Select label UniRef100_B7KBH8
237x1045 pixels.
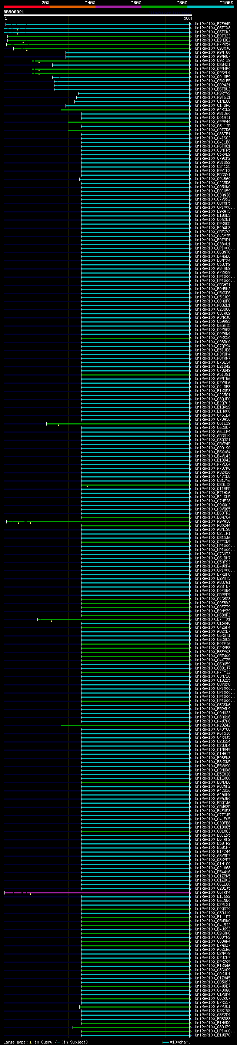coord(212,574)
